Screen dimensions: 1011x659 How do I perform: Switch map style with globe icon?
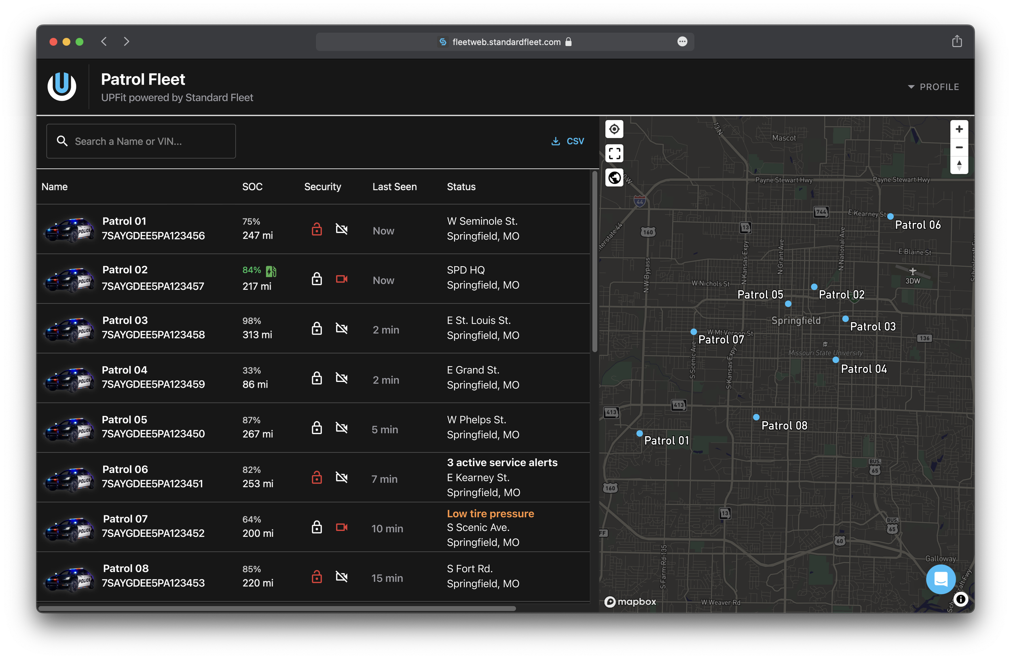point(614,178)
